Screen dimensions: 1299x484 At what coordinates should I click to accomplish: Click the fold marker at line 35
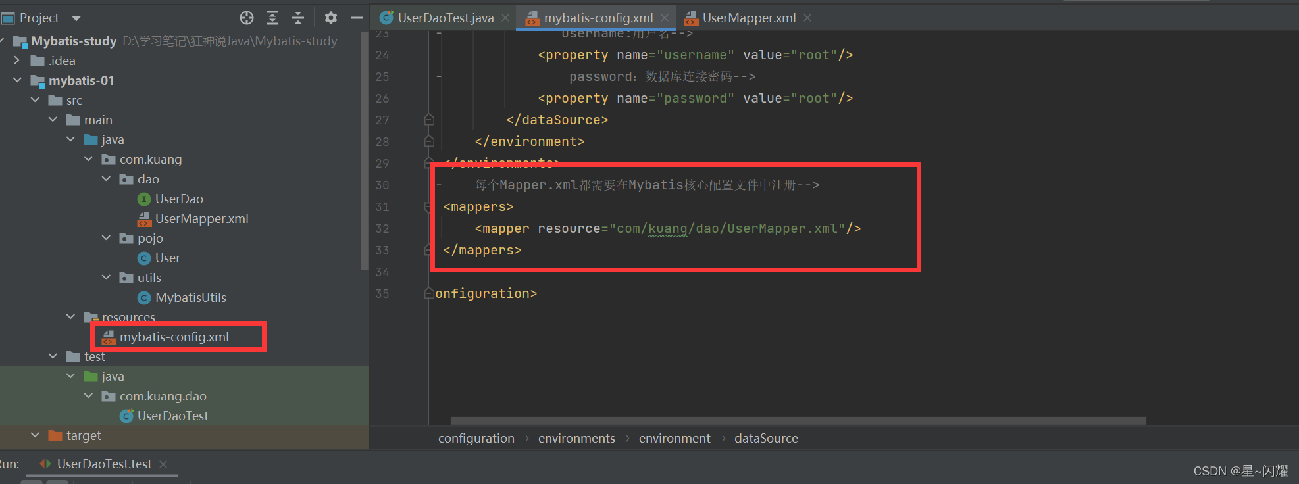(x=429, y=293)
